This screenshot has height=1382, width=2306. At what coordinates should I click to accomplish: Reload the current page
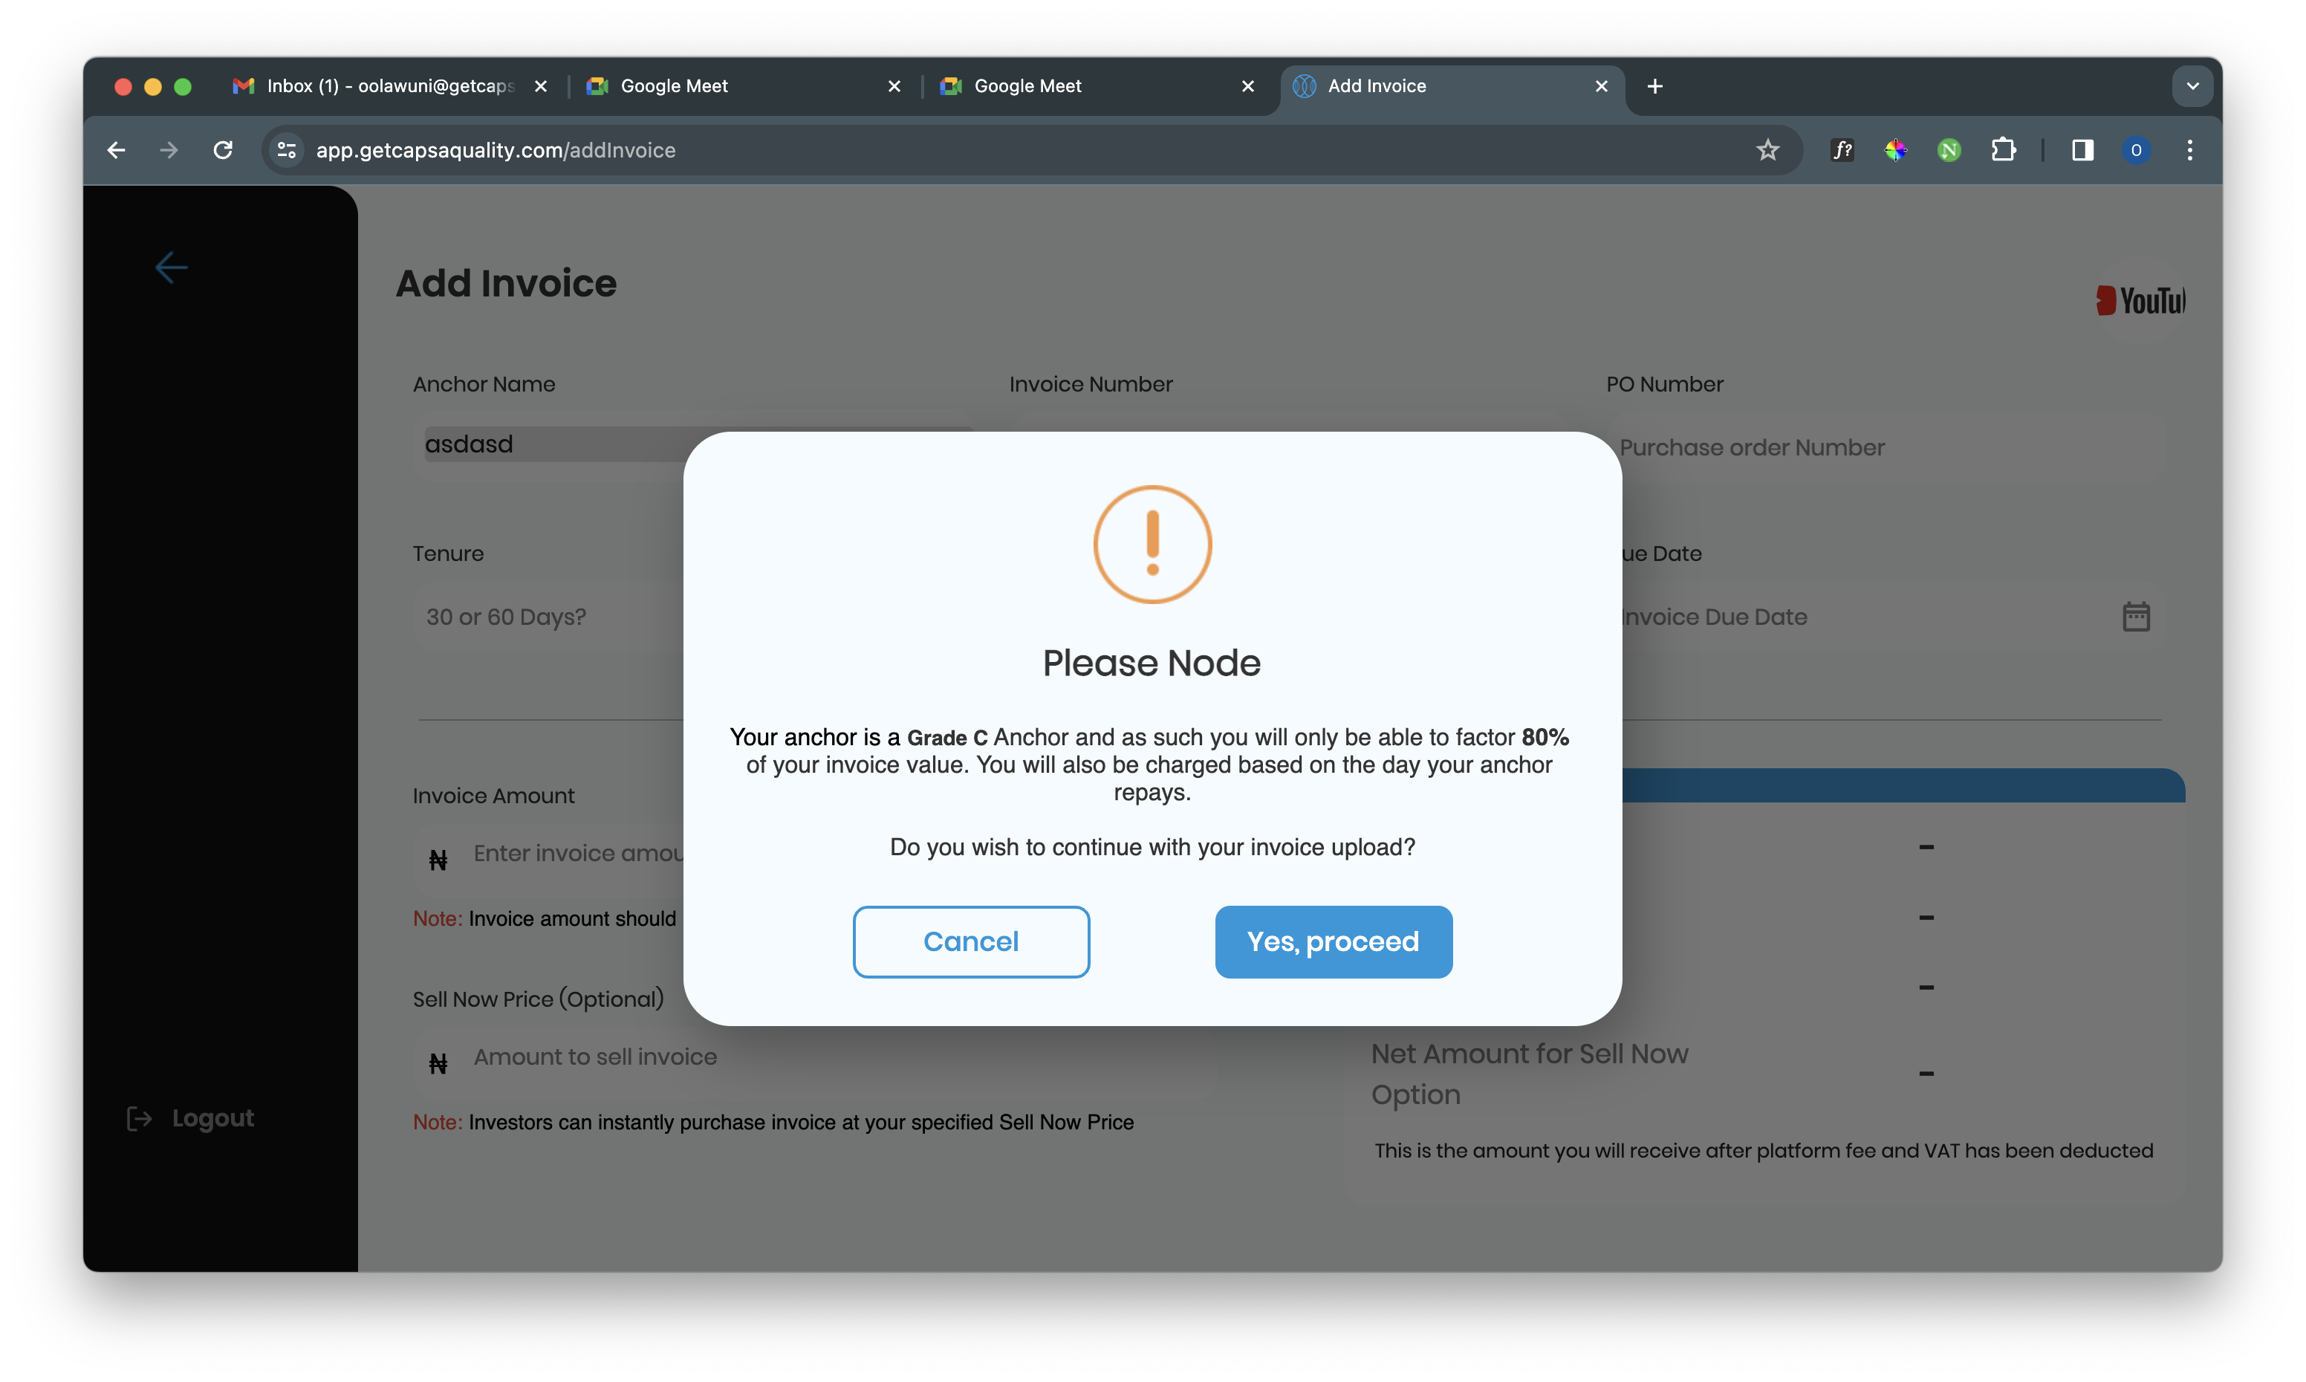(x=222, y=150)
